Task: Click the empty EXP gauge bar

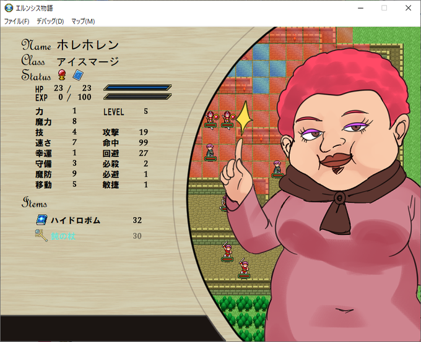Action: pos(137,96)
